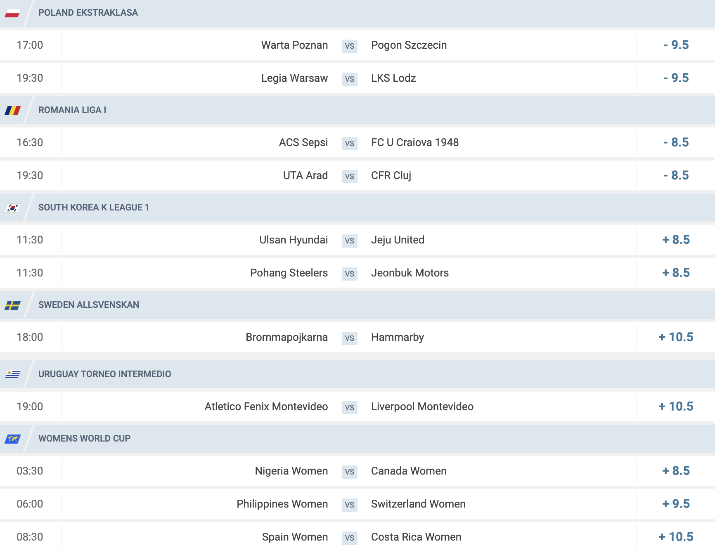
Task: Click the Womens World Cup globe icon
Action: pyautogui.click(x=12, y=439)
